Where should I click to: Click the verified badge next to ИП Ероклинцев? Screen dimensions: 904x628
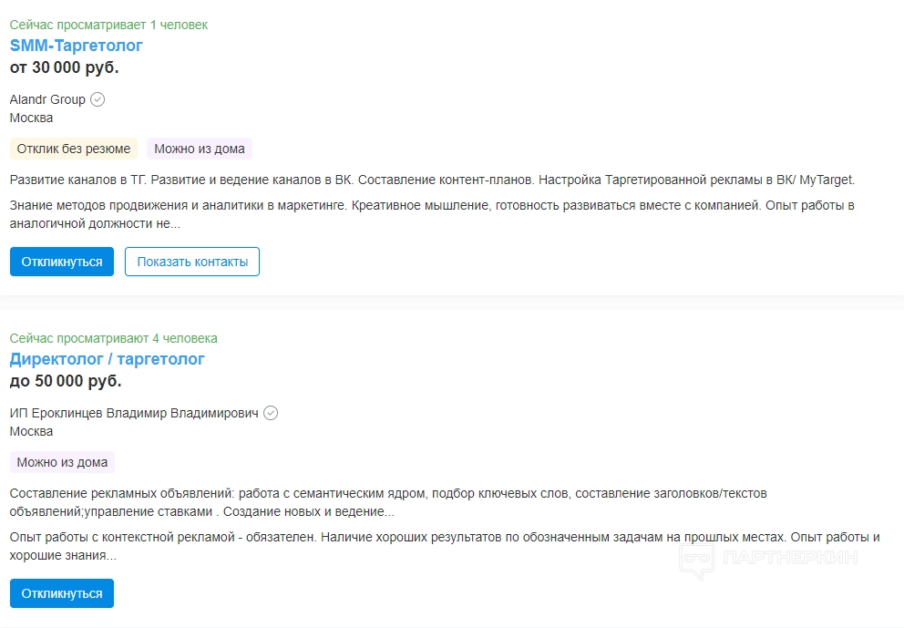[x=271, y=413]
